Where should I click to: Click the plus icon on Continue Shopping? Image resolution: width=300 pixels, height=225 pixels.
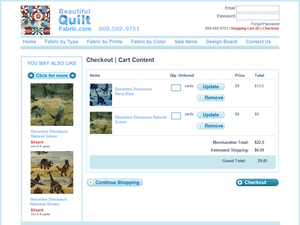click(91, 182)
